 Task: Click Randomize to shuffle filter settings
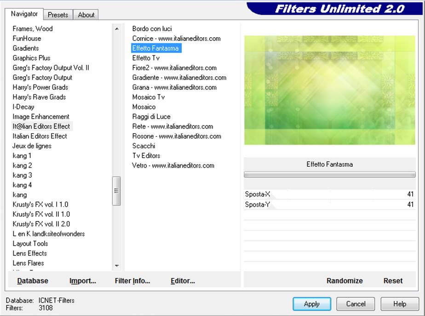click(345, 281)
